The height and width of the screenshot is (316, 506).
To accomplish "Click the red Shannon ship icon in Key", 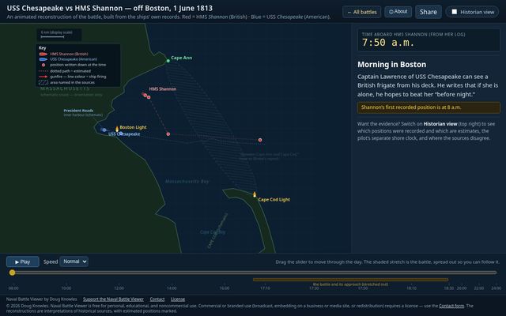I will [x=43, y=54].
